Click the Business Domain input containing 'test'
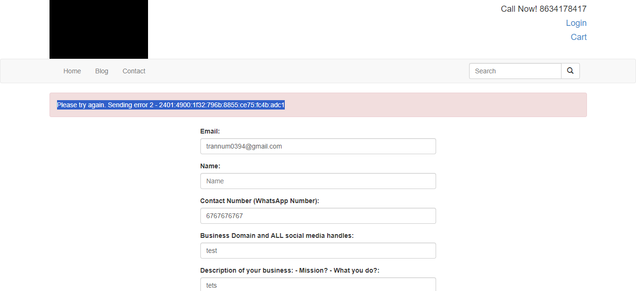This screenshot has height=291, width=636. click(x=318, y=251)
